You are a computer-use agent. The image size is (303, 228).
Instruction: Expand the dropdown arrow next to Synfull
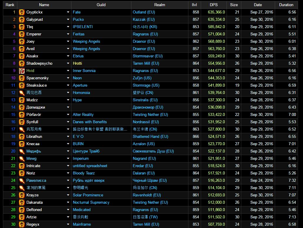(68, 122)
